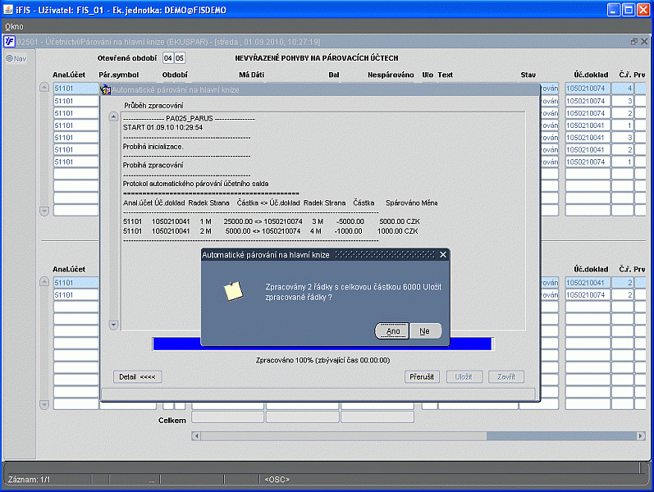Screen dimensions: 654x492
Task: Minimize the main iFIS window
Action: tap(614, 10)
